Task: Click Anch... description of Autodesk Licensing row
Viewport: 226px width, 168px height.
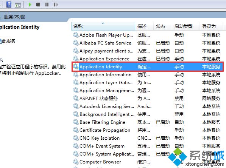Action: [144, 106]
